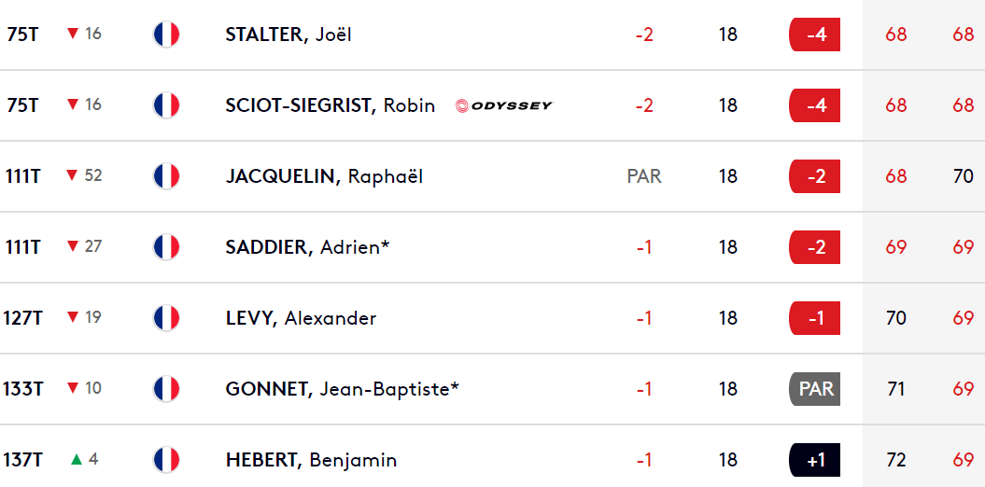Select JACQUELIN, Raphaël player name
Image resolution: width=985 pixels, height=487 pixels.
pyautogui.click(x=324, y=175)
